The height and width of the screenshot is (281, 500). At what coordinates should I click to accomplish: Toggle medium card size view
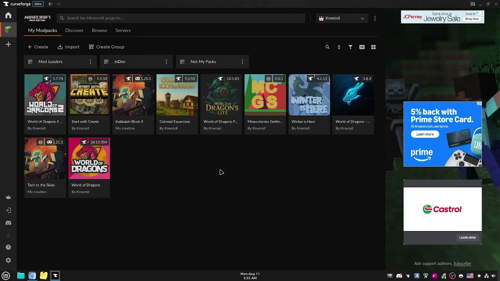coord(362,47)
